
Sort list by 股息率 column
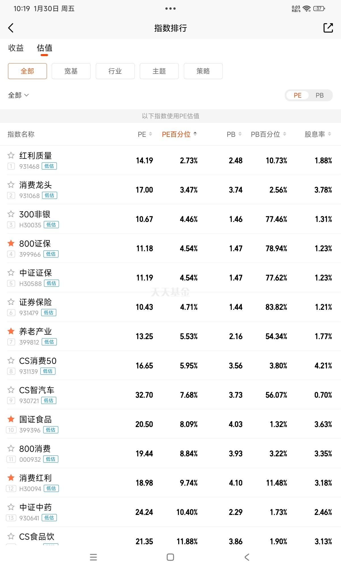point(317,134)
